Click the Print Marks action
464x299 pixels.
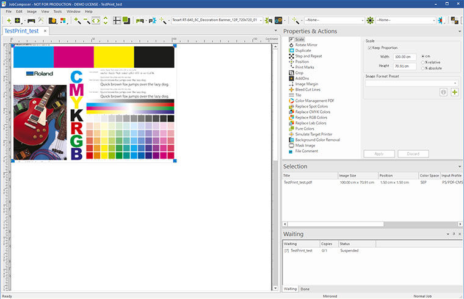click(x=305, y=67)
